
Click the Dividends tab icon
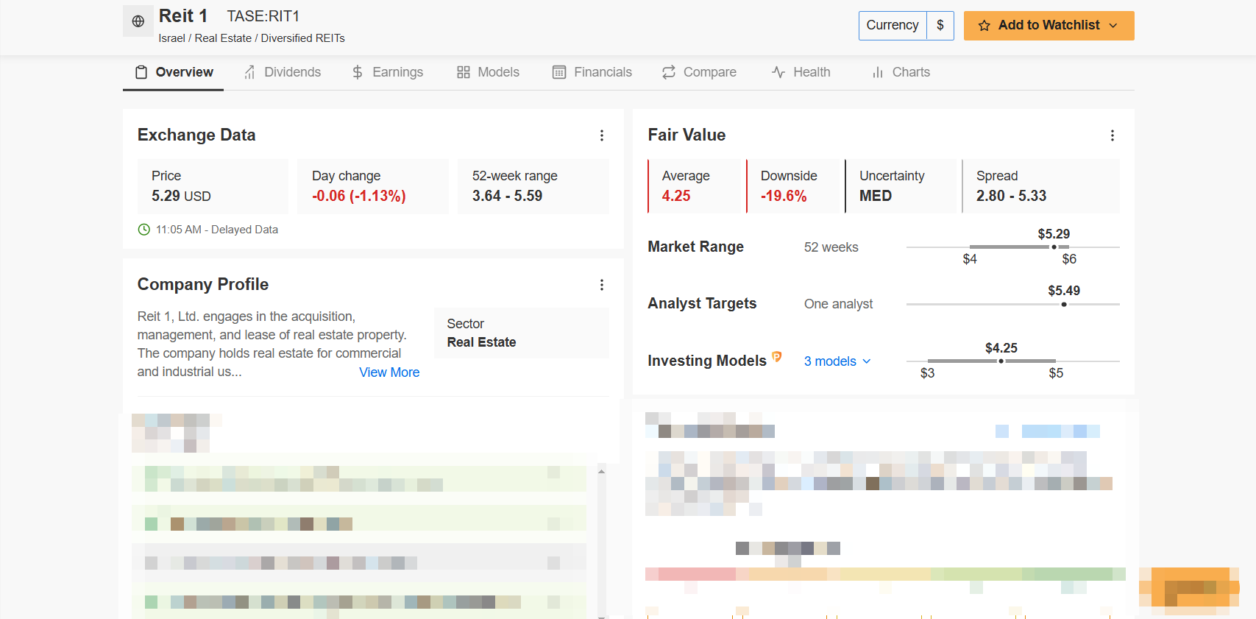[250, 72]
